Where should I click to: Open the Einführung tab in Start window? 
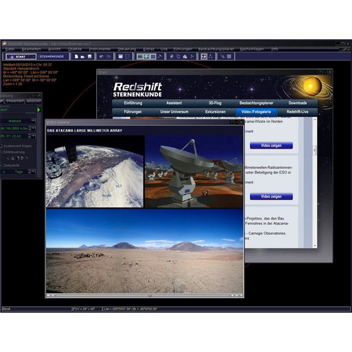point(133,103)
